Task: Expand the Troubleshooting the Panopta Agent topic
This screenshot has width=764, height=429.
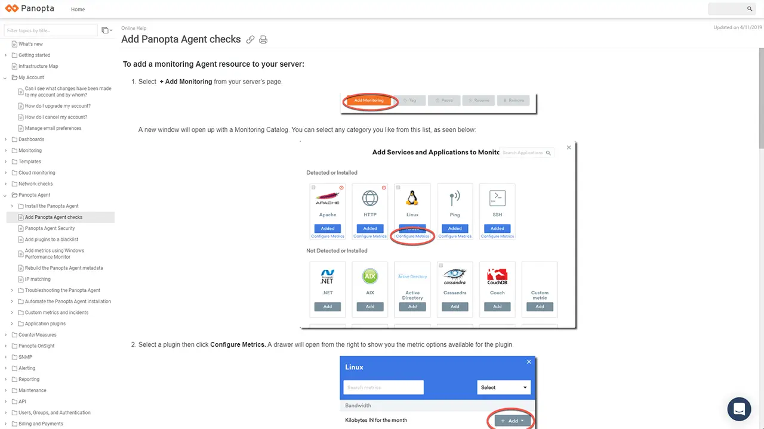Action: (x=12, y=290)
